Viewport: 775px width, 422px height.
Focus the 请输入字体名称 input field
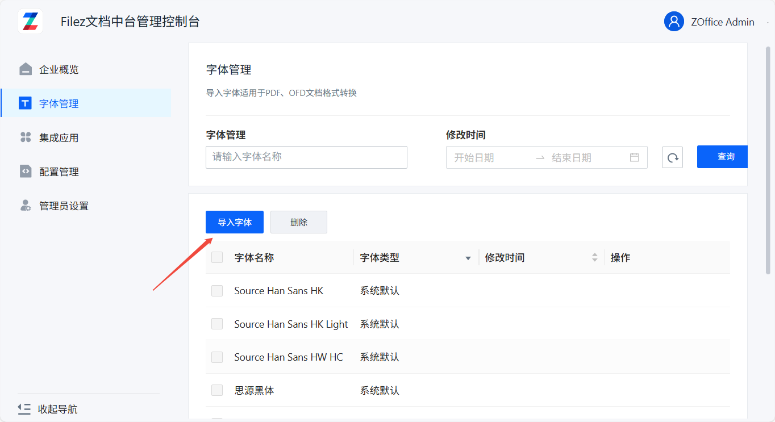306,157
